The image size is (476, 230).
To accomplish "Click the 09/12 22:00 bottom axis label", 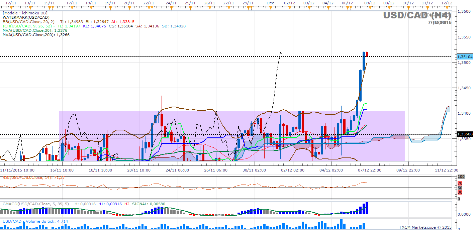I will coord(408,170).
